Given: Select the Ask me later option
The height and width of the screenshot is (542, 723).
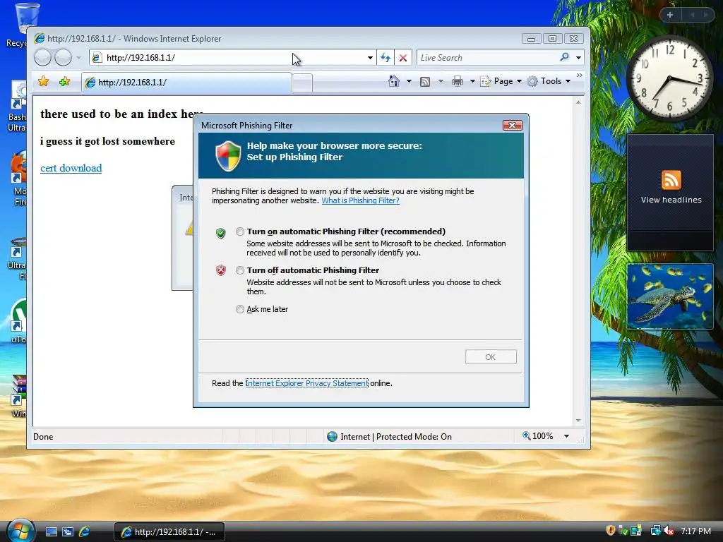Looking at the screenshot, I should pyautogui.click(x=240, y=309).
